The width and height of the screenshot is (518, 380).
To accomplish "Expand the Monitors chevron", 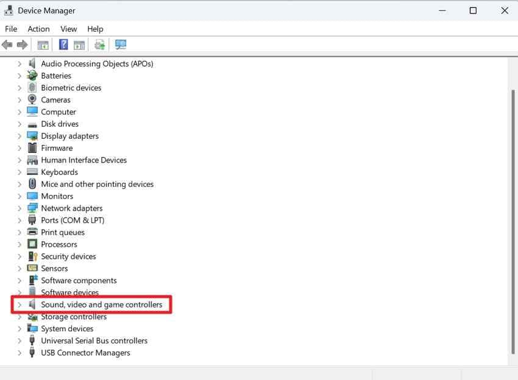I will click(20, 196).
